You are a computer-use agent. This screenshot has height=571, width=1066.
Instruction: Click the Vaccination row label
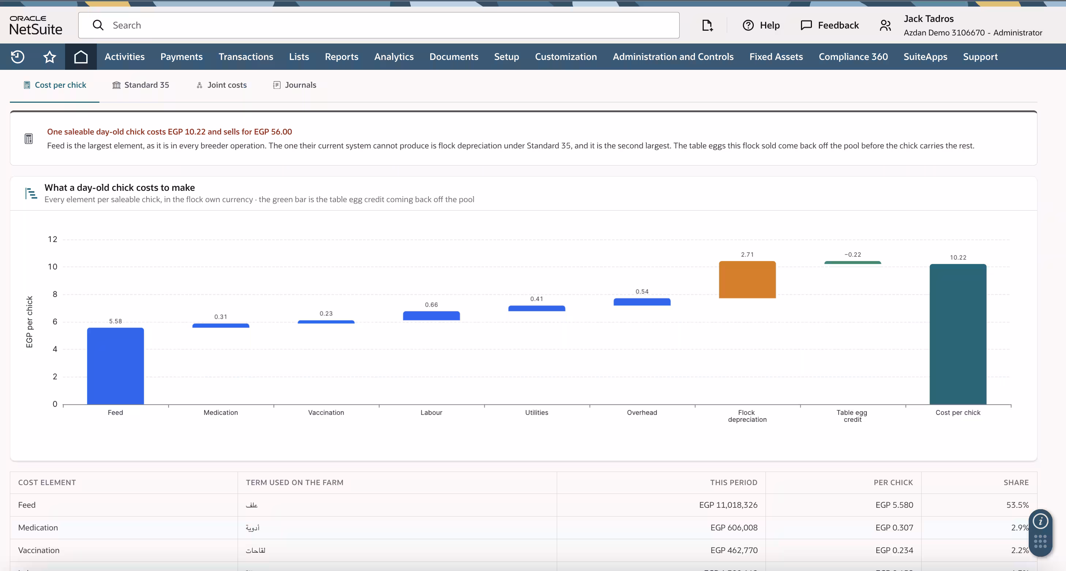(39, 550)
